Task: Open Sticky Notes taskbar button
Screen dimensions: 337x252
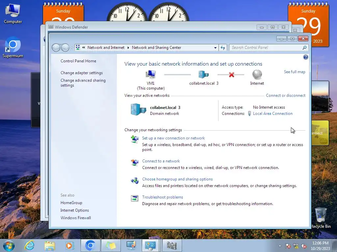Action: pyautogui.click(x=111, y=245)
